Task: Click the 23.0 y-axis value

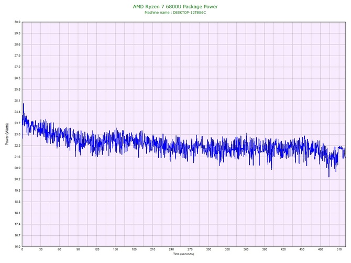Action: pyautogui.click(x=17, y=134)
